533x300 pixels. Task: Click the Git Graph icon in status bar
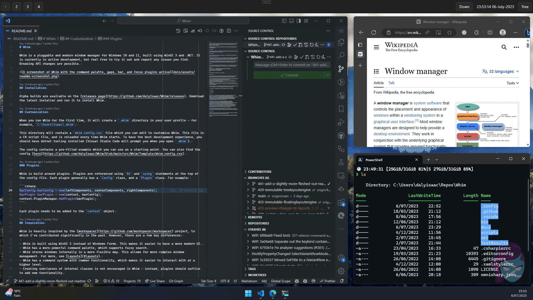[175, 281]
